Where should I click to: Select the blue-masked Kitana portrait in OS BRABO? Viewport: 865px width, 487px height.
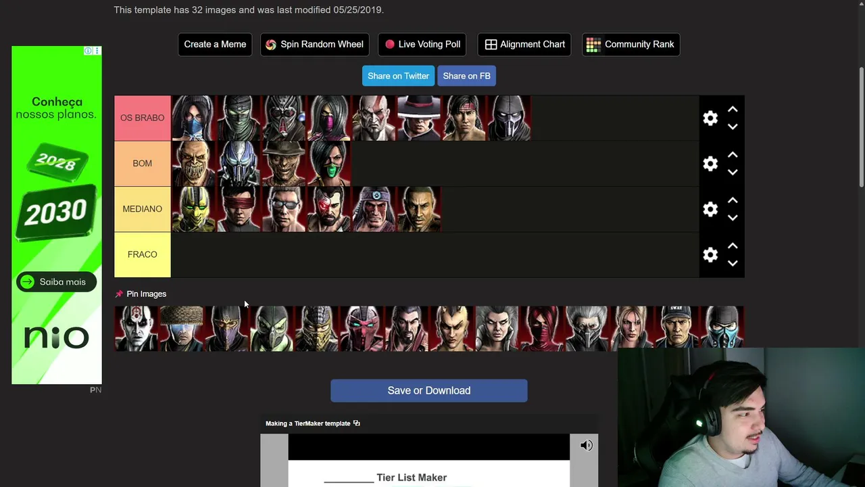point(193,118)
